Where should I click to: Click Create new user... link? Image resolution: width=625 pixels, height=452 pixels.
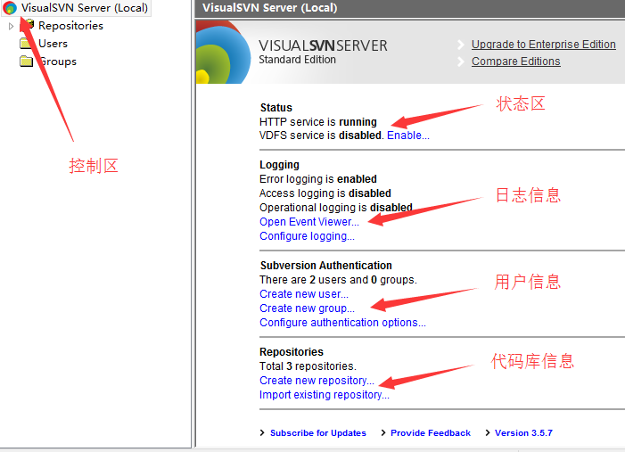pyautogui.click(x=304, y=294)
